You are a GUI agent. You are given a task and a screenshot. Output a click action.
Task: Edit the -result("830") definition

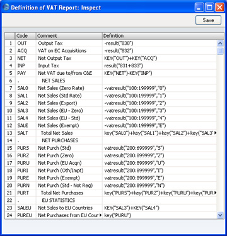(160, 43)
